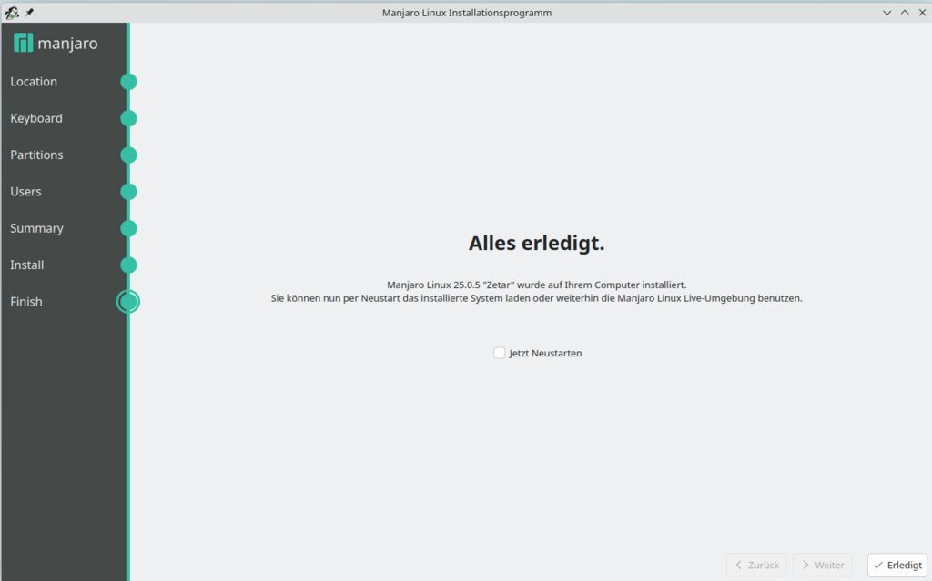The height and width of the screenshot is (581, 932).
Task: Click the Zetar installation message text
Action: [x=536, y=285]
